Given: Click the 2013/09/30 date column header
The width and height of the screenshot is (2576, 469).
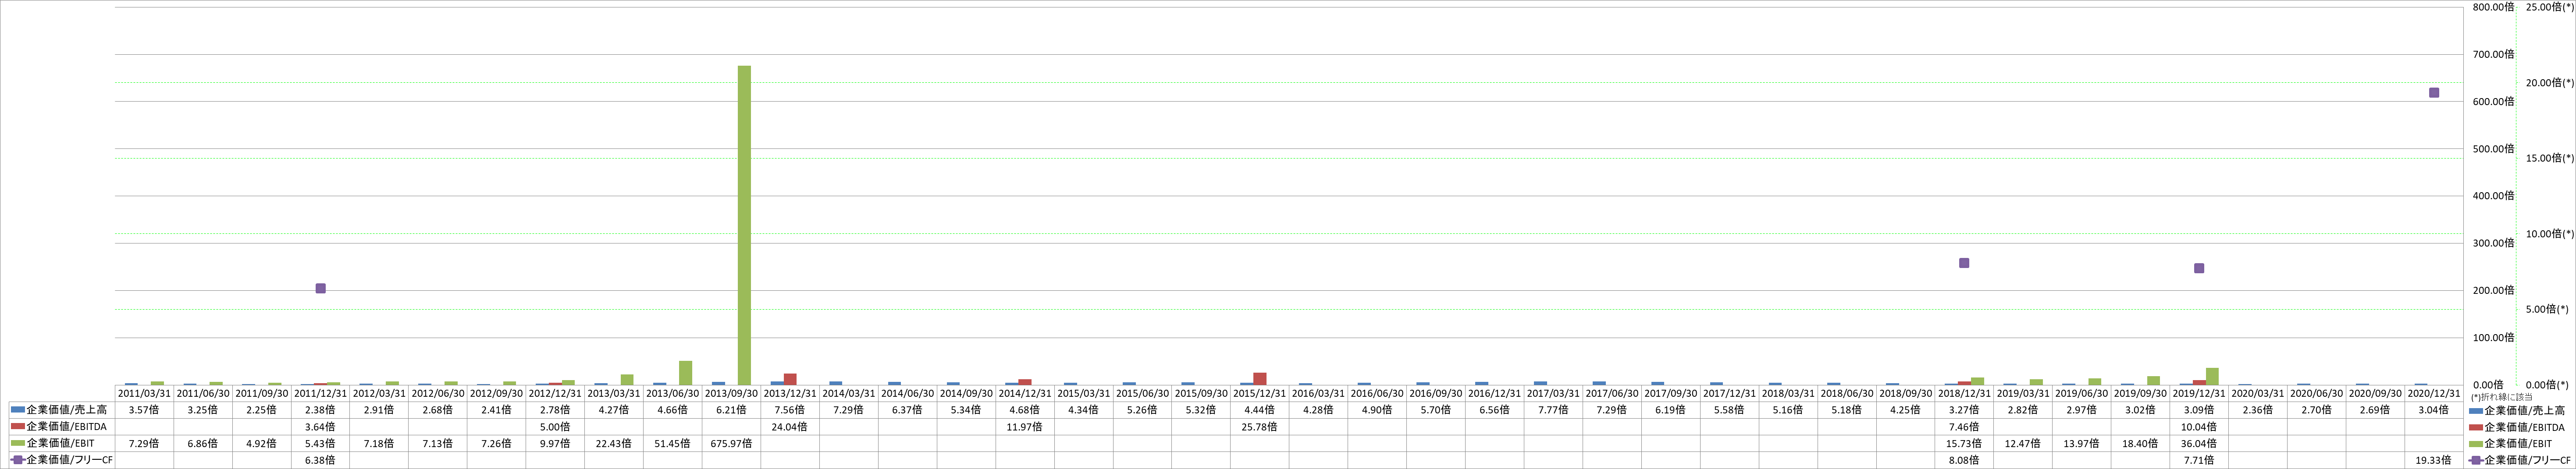Looking at the screenshot, I should pyautogui.click(x=731, y=393).
